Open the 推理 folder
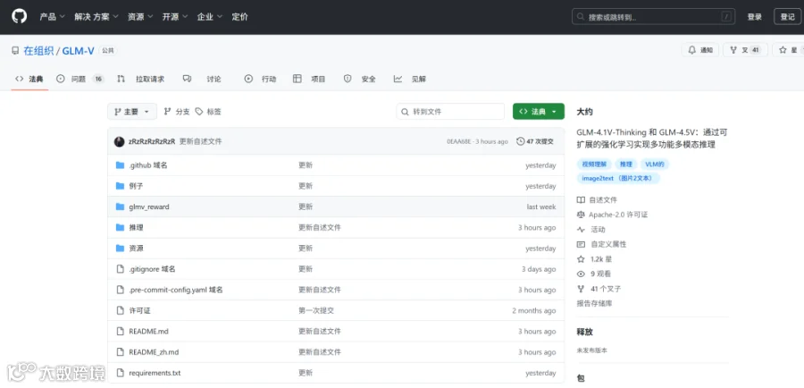This screenshot has width=804, height=388. pyautogui.click(x=136, y=227)
